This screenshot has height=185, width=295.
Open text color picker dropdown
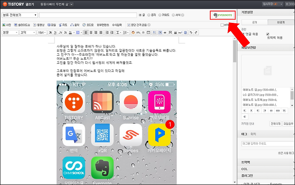click(x=74, y=33)
